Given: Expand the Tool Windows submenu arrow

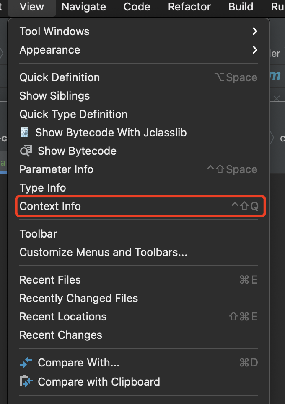Looking at the screenshot, I should [x=255, y=31].
